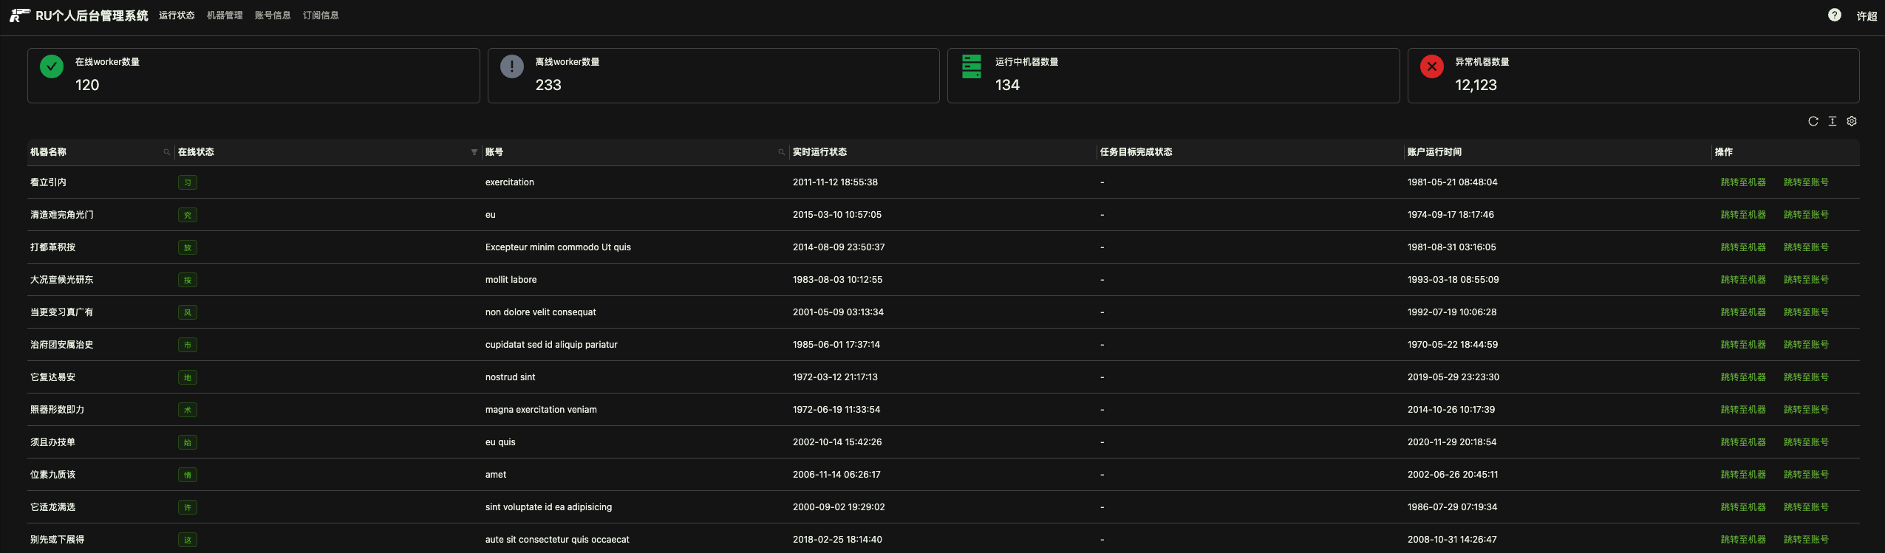Screen dimensions: 1885x553
Task: Click 跳转至机器 for exercitation row
Action: pyautogui.click(x=1742, y=182)
